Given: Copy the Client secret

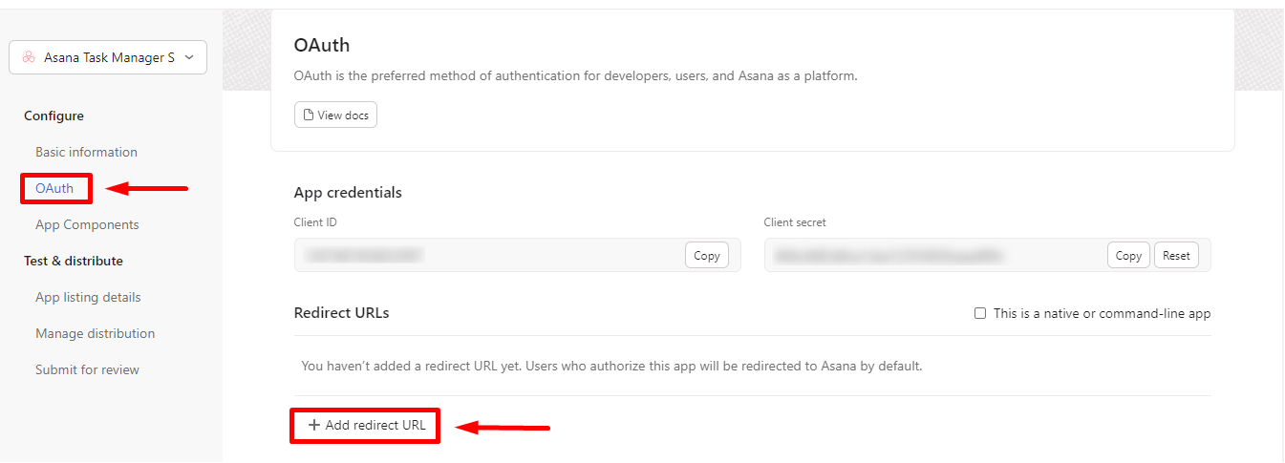Looking at the screenshot, I should pos(1128,255).
